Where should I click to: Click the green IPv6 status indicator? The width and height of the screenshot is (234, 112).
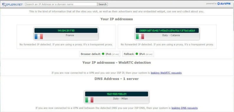pyautogui.click(x=103, y=54)
